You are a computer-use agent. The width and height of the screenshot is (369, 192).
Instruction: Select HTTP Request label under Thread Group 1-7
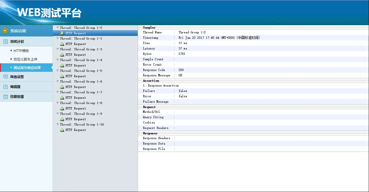76,98
